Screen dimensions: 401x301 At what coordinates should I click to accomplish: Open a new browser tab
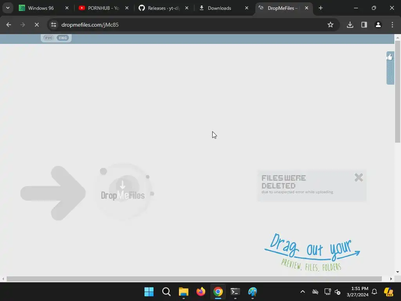click(320, 8)
